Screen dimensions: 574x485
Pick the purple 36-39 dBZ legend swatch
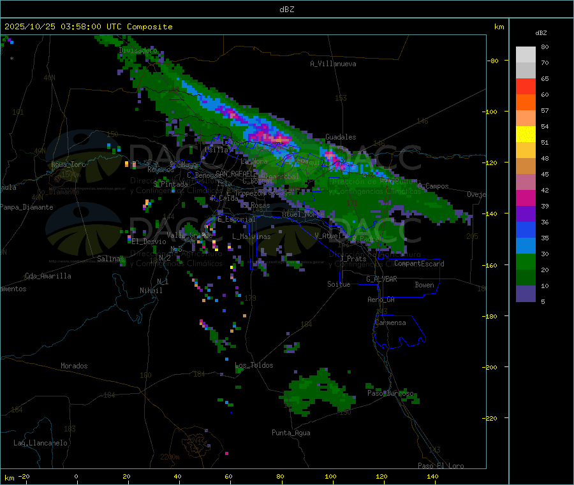[x=526, y=214]
